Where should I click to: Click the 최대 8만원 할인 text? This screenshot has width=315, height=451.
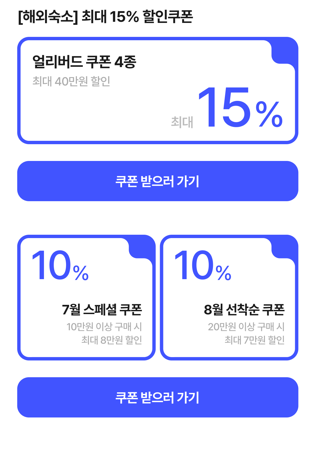[112, 340]
